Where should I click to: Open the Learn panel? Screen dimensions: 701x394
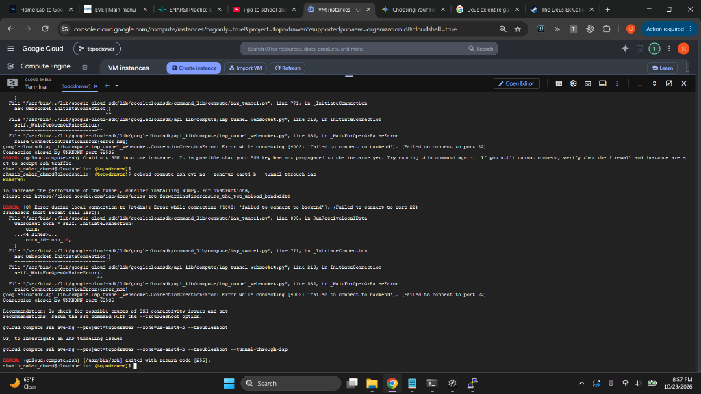tap(662, 68)
